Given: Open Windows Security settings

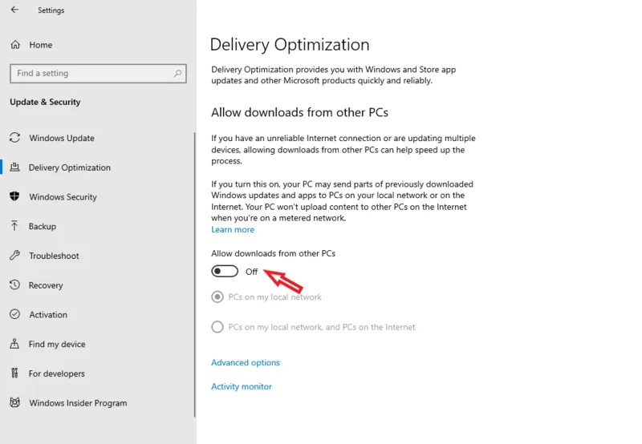Looking at the screenshot, I should point(63,197).
